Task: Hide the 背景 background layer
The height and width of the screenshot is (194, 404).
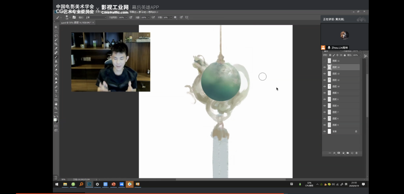Action: pyautogui.click(x=324, y=131)
